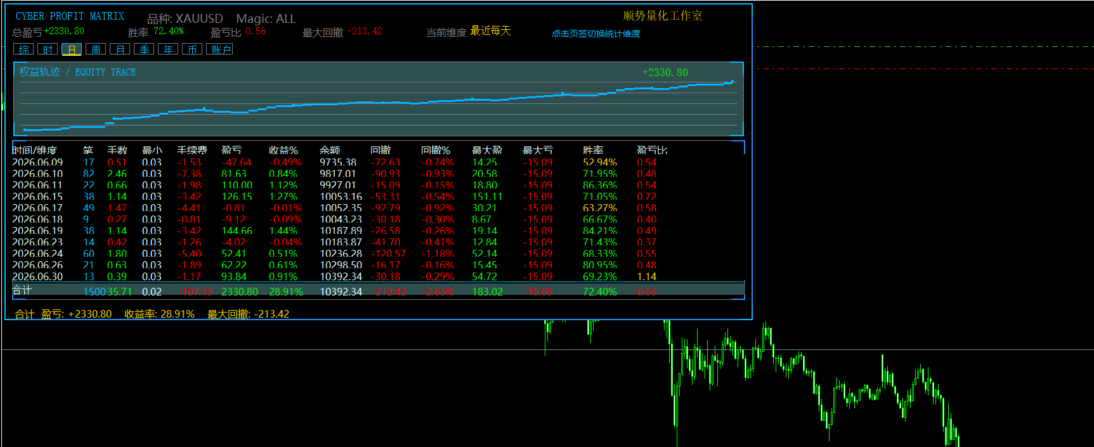The height and width of the screenshot is (447, 1094).
Task: Switch to the 周 weekly tab
Action: click(x=96, y=49)
